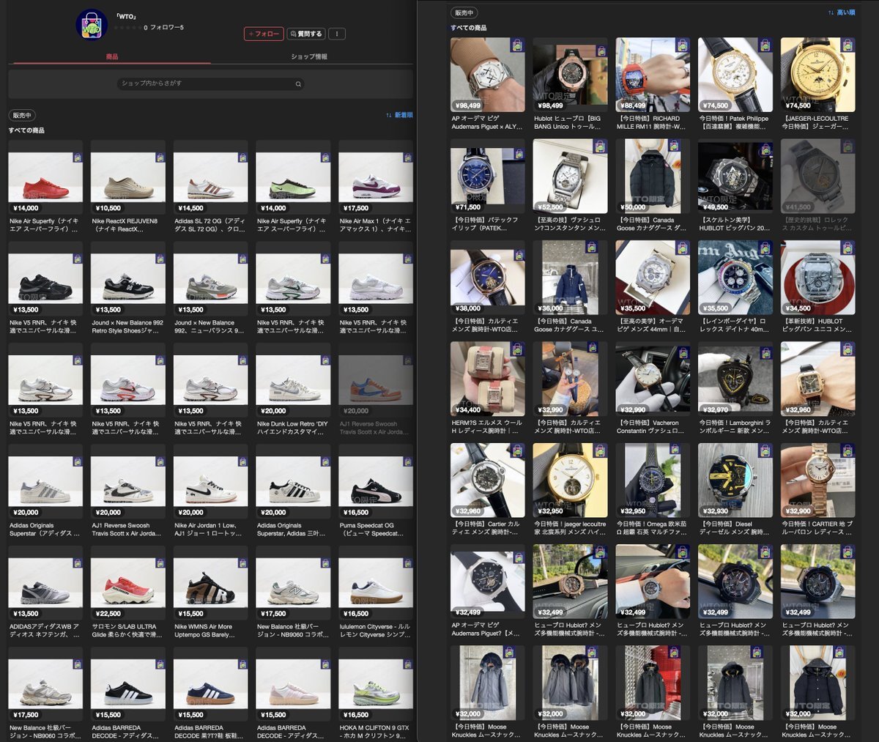
Task: Open the 高い順 sort dropdown
Action: [842, 13]
